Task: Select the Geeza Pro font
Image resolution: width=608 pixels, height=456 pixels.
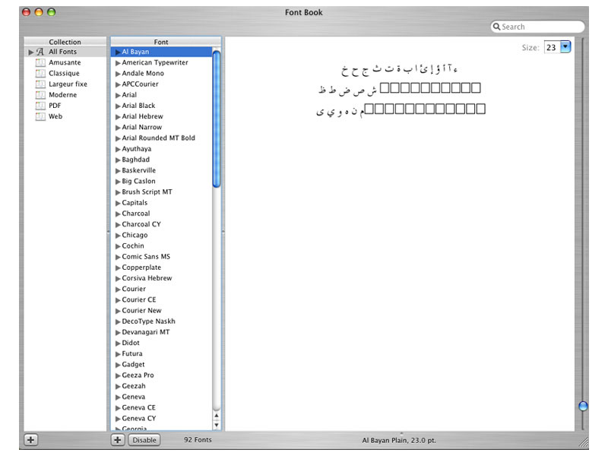Action: click(x=138, y=375)
